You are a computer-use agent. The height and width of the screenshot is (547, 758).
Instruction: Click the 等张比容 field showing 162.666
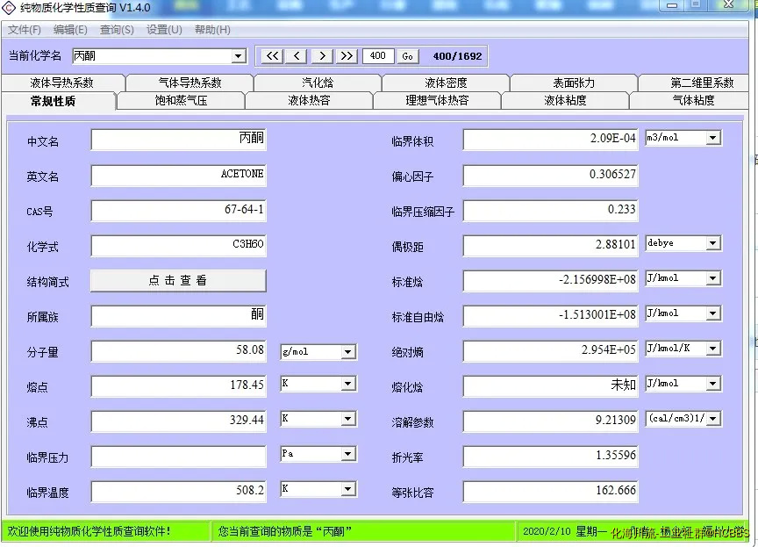pos(551,492)
